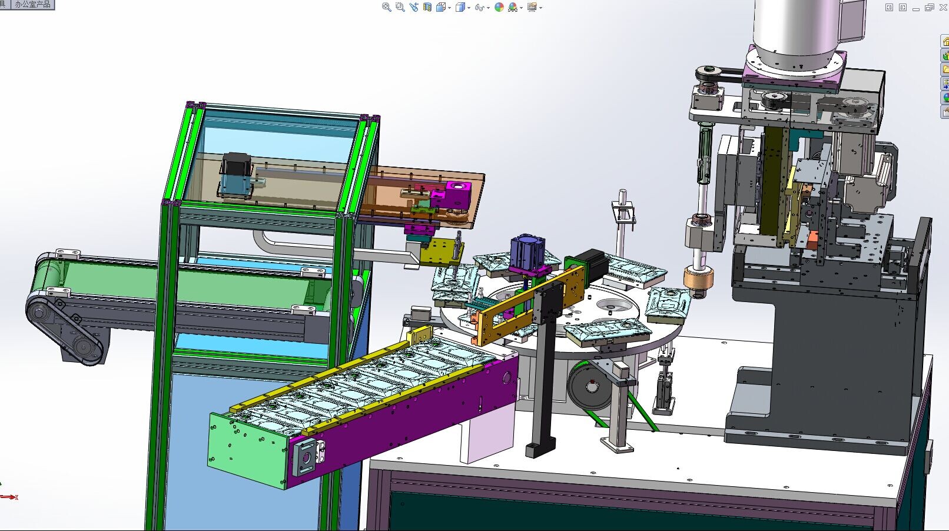Open the File Explorer folder tab
The image size is (949, 531).
pyautogui.click(x=945, y=69)
